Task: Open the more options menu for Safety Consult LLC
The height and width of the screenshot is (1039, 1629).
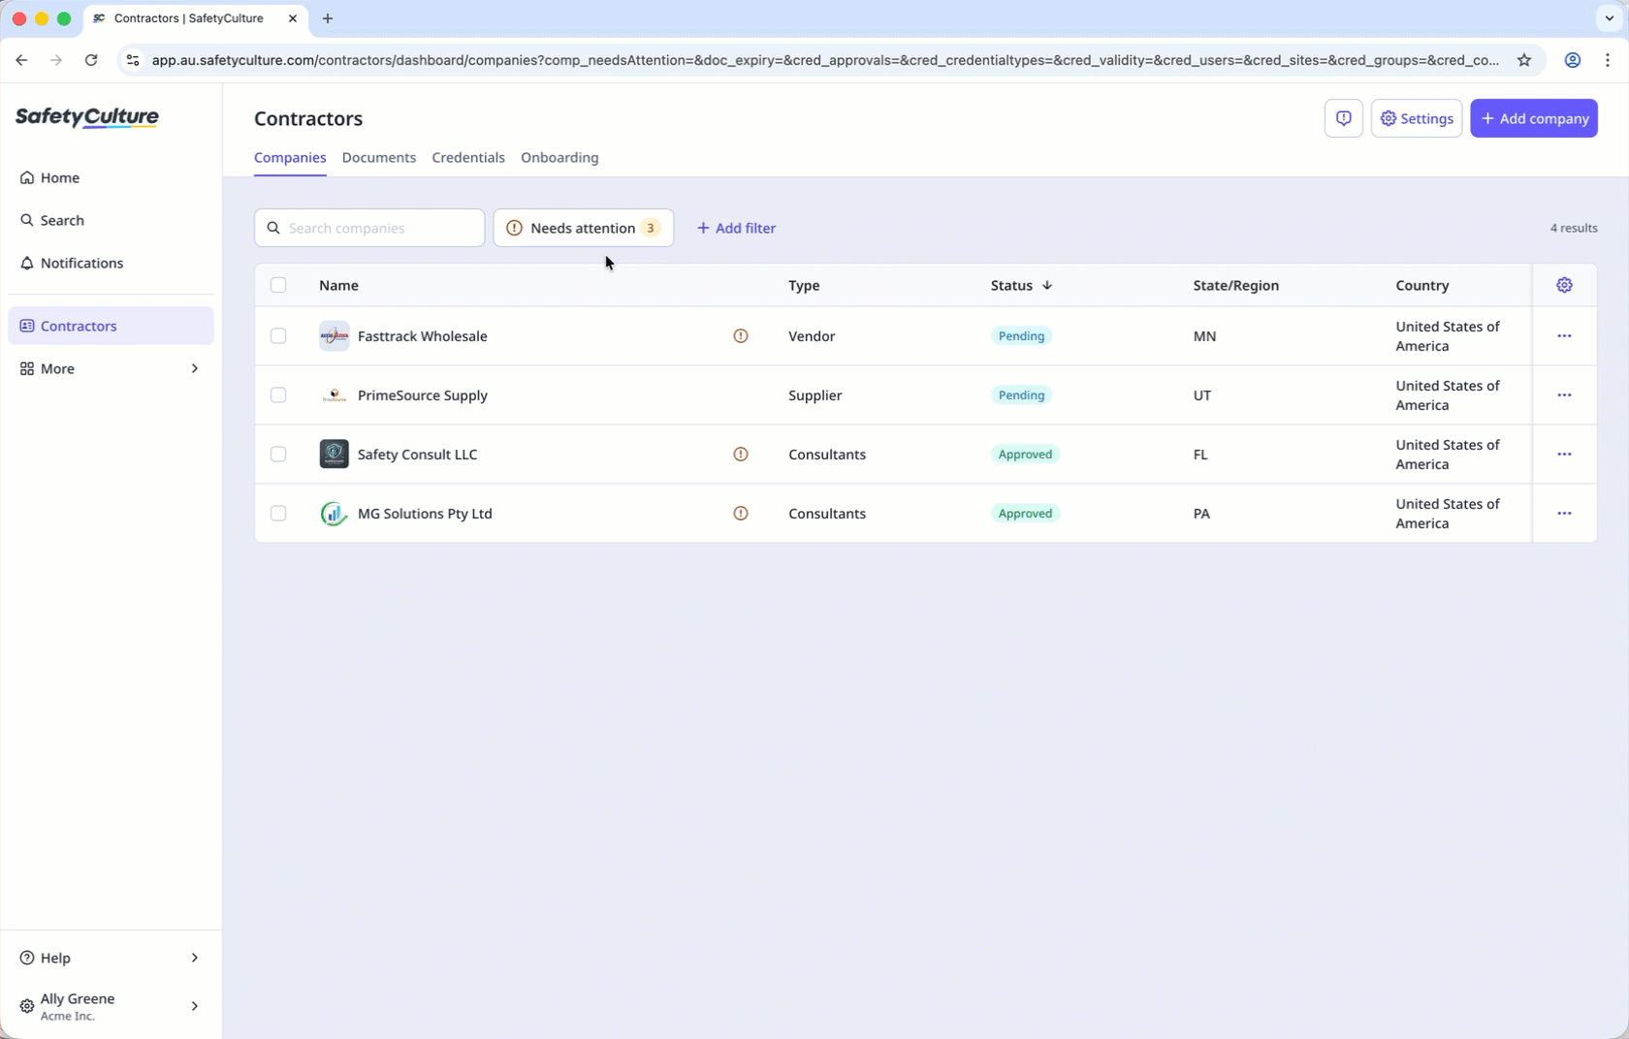Action: 1564,455
